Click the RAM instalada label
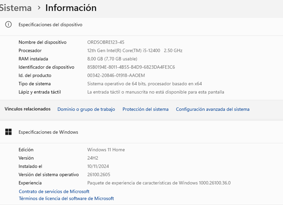The image size is (283, 205). tap(33, 59)
